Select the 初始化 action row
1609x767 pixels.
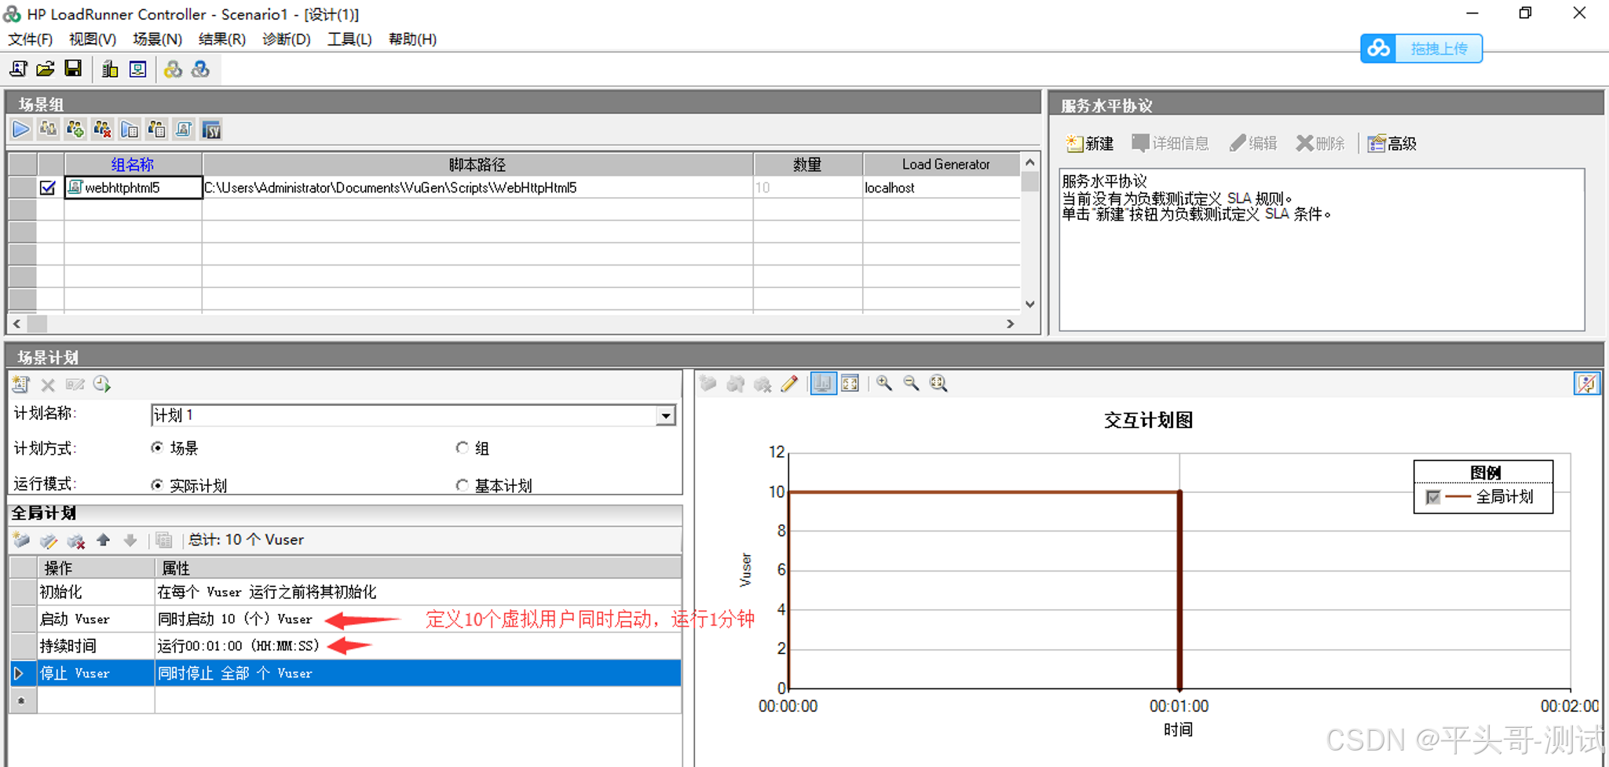[346, 592]
